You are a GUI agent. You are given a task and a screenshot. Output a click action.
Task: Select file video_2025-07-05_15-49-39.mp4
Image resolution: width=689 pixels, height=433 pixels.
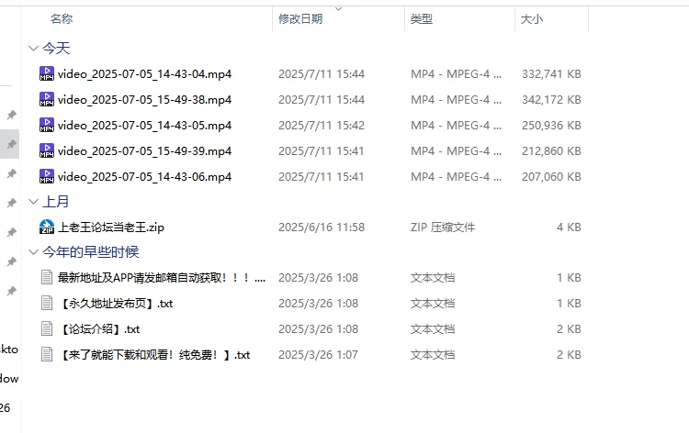[x=144, y=151]
